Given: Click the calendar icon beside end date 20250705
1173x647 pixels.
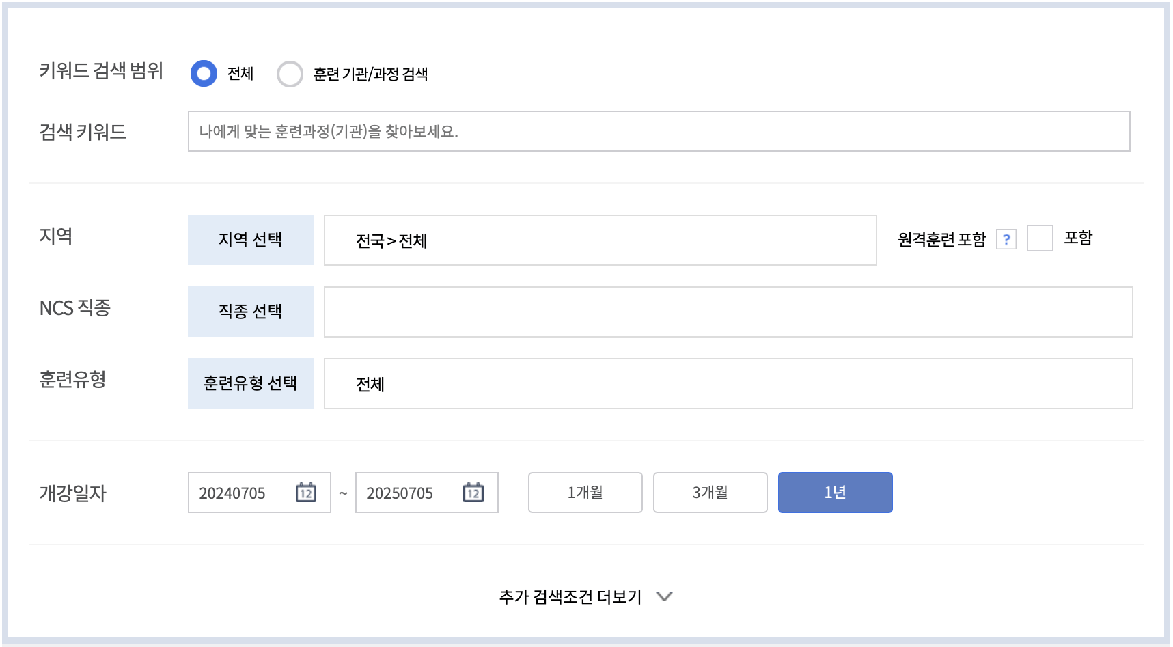Looking at the screenshot, I should (x=473, y=493).
